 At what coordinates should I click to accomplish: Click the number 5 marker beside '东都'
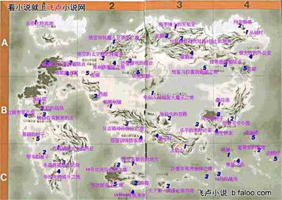coord(245,68)
